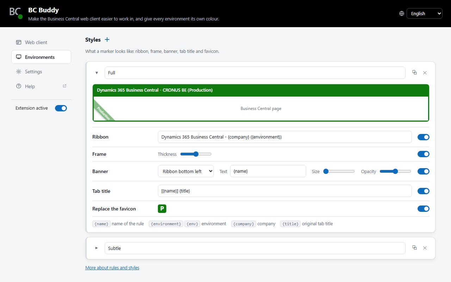Click the {environment} placeholder tag
The image size is (451, 282).
(x=166, y=224)
